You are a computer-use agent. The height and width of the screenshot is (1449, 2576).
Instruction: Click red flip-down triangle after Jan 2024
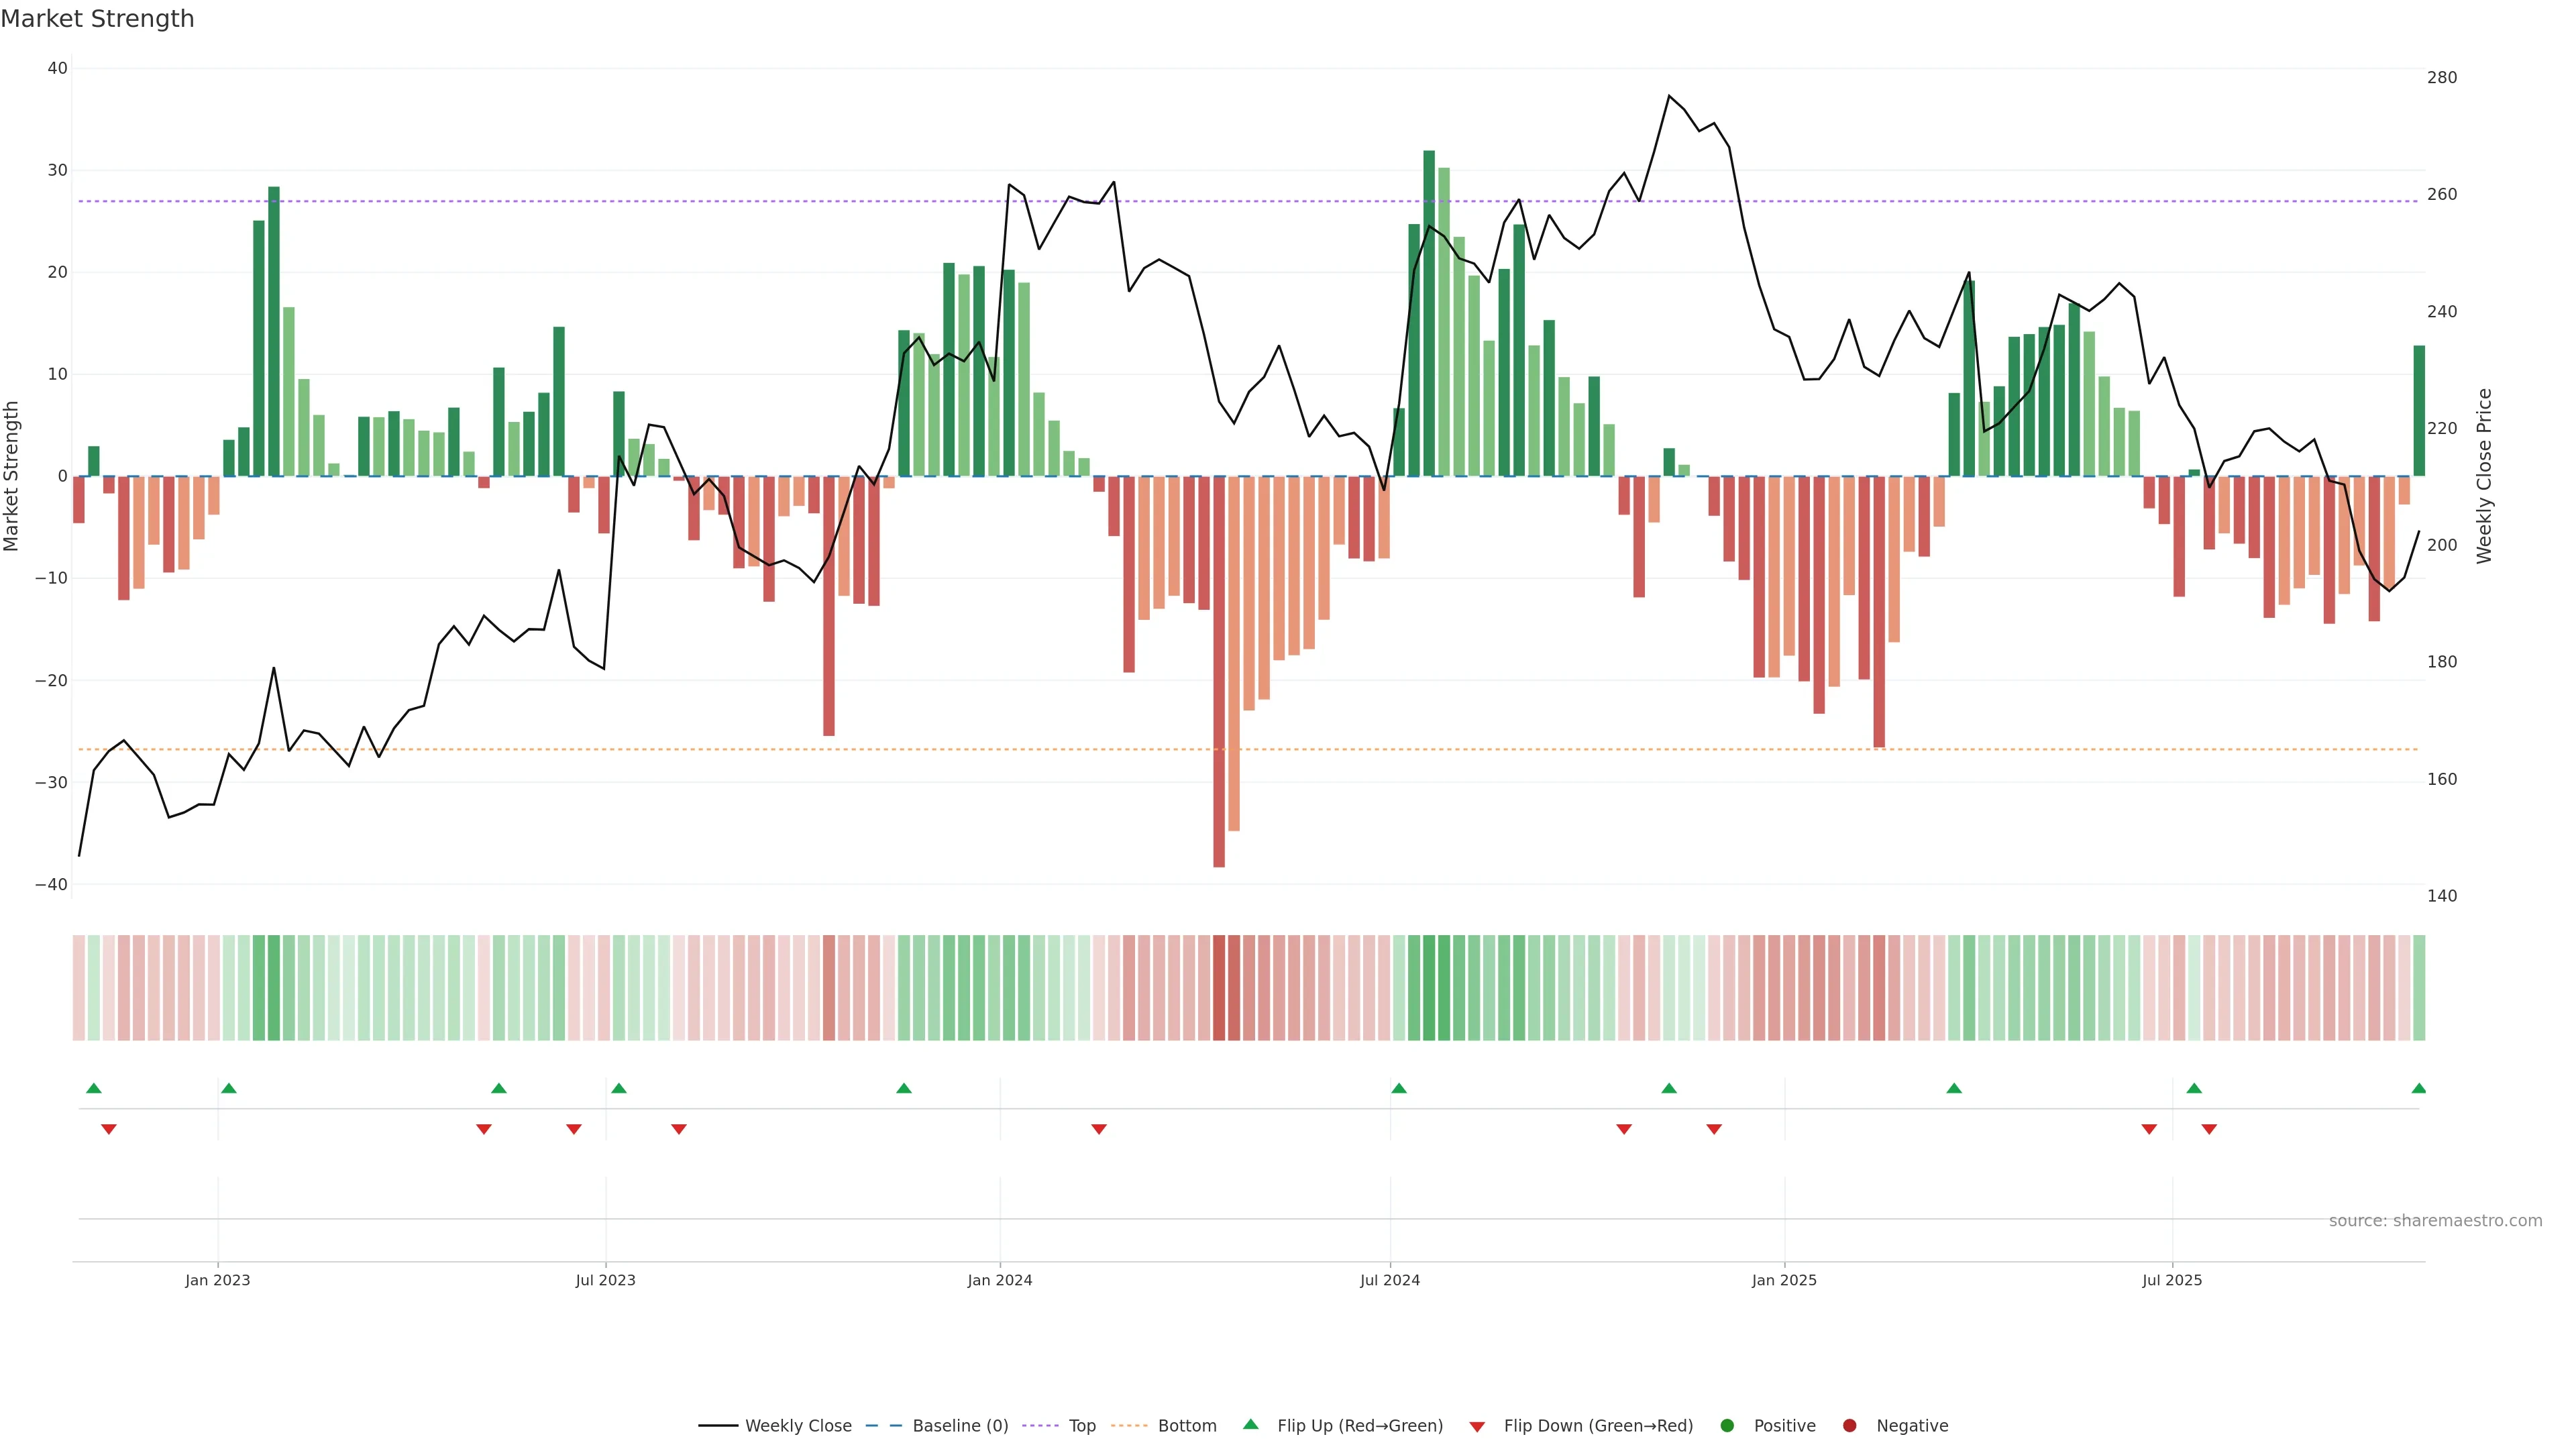(x=1099, y=1129)
